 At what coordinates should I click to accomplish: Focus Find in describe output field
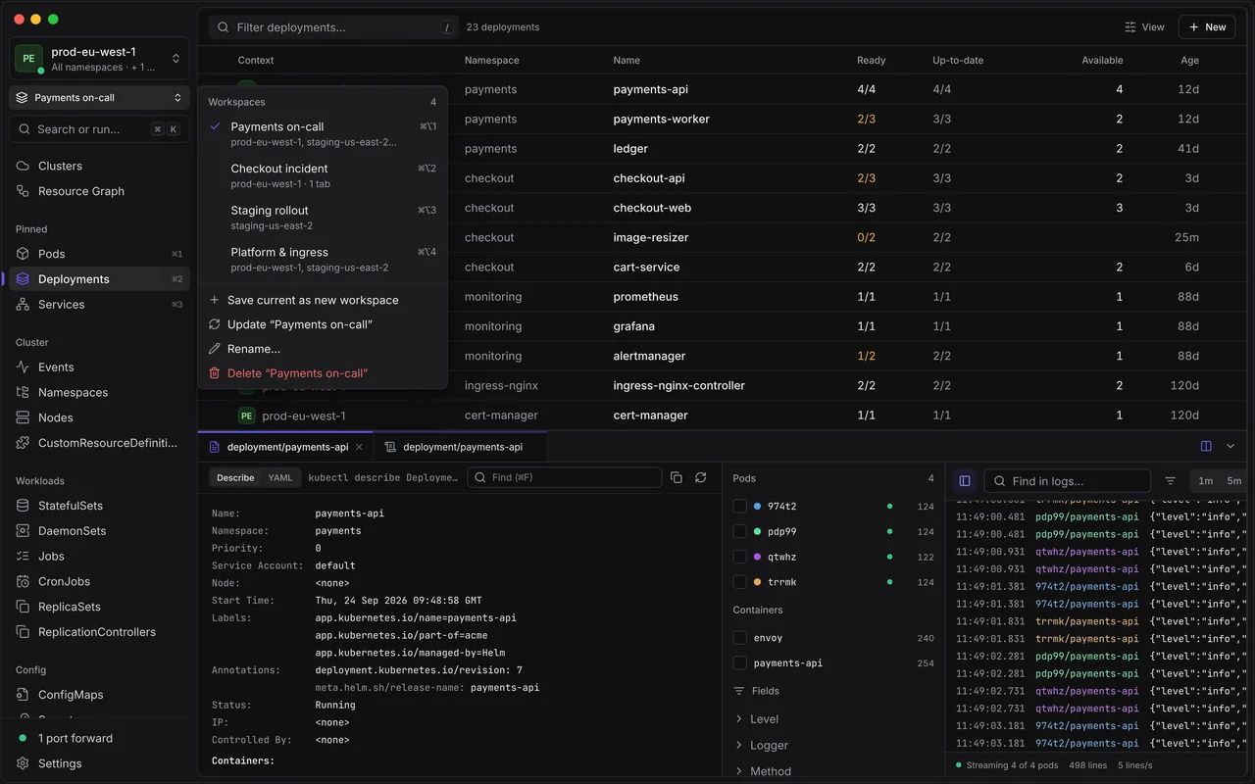tap(565, 477)
